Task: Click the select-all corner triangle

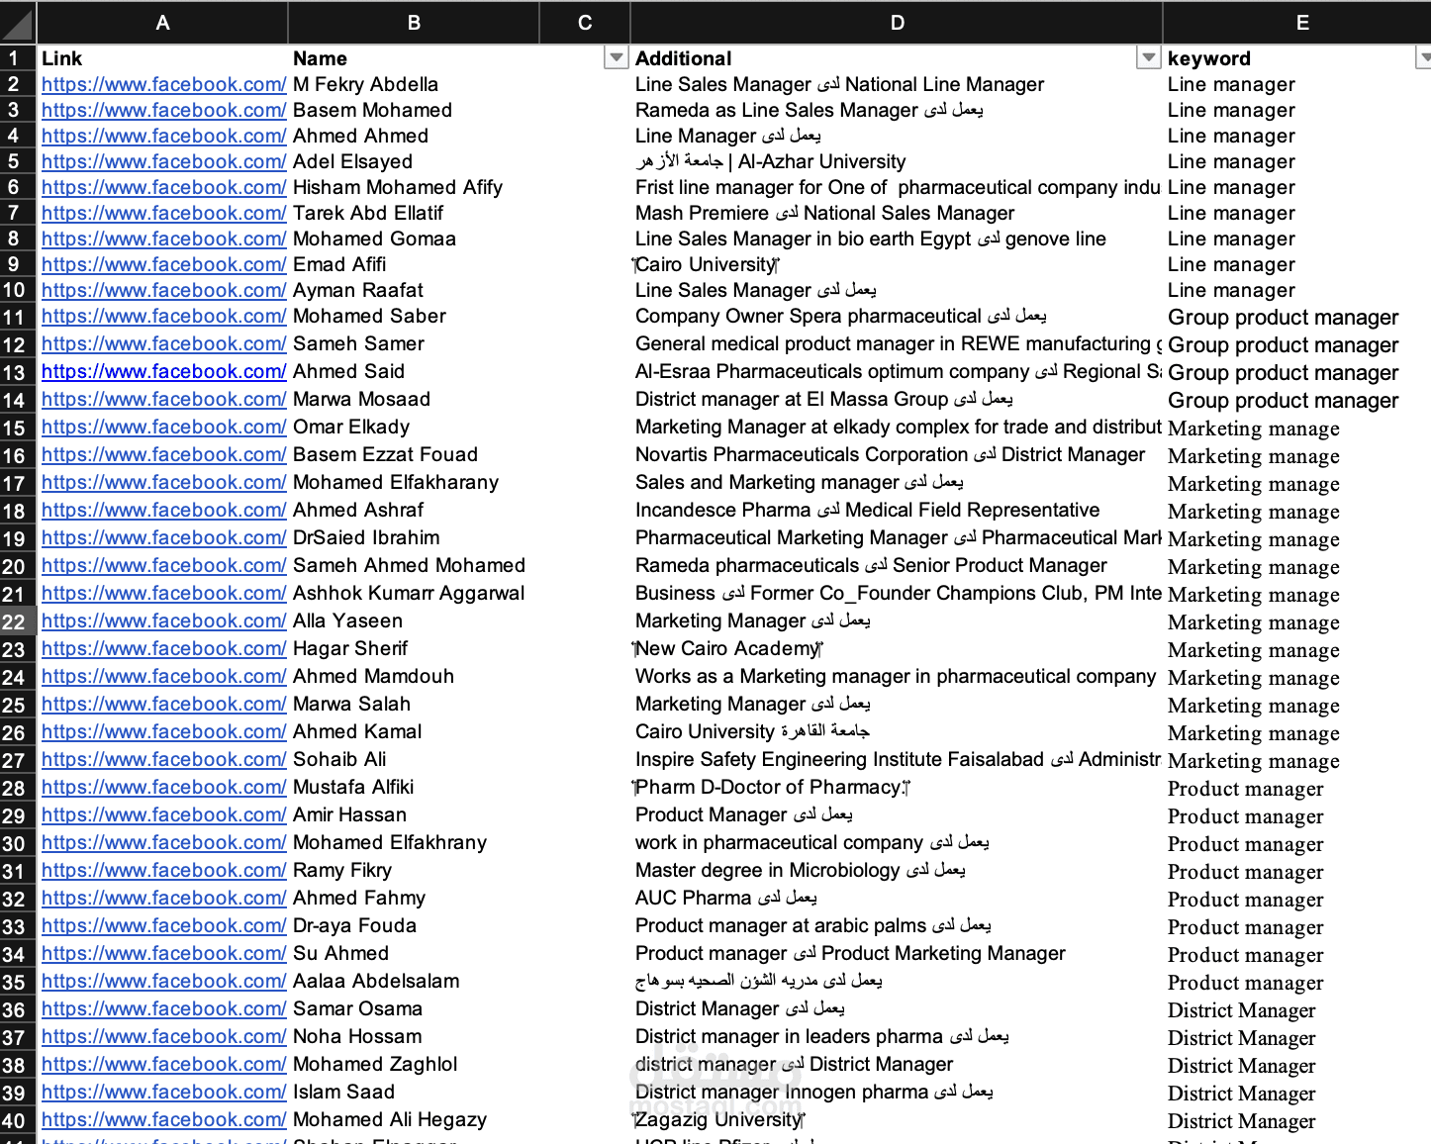Action: coord(18,23)
